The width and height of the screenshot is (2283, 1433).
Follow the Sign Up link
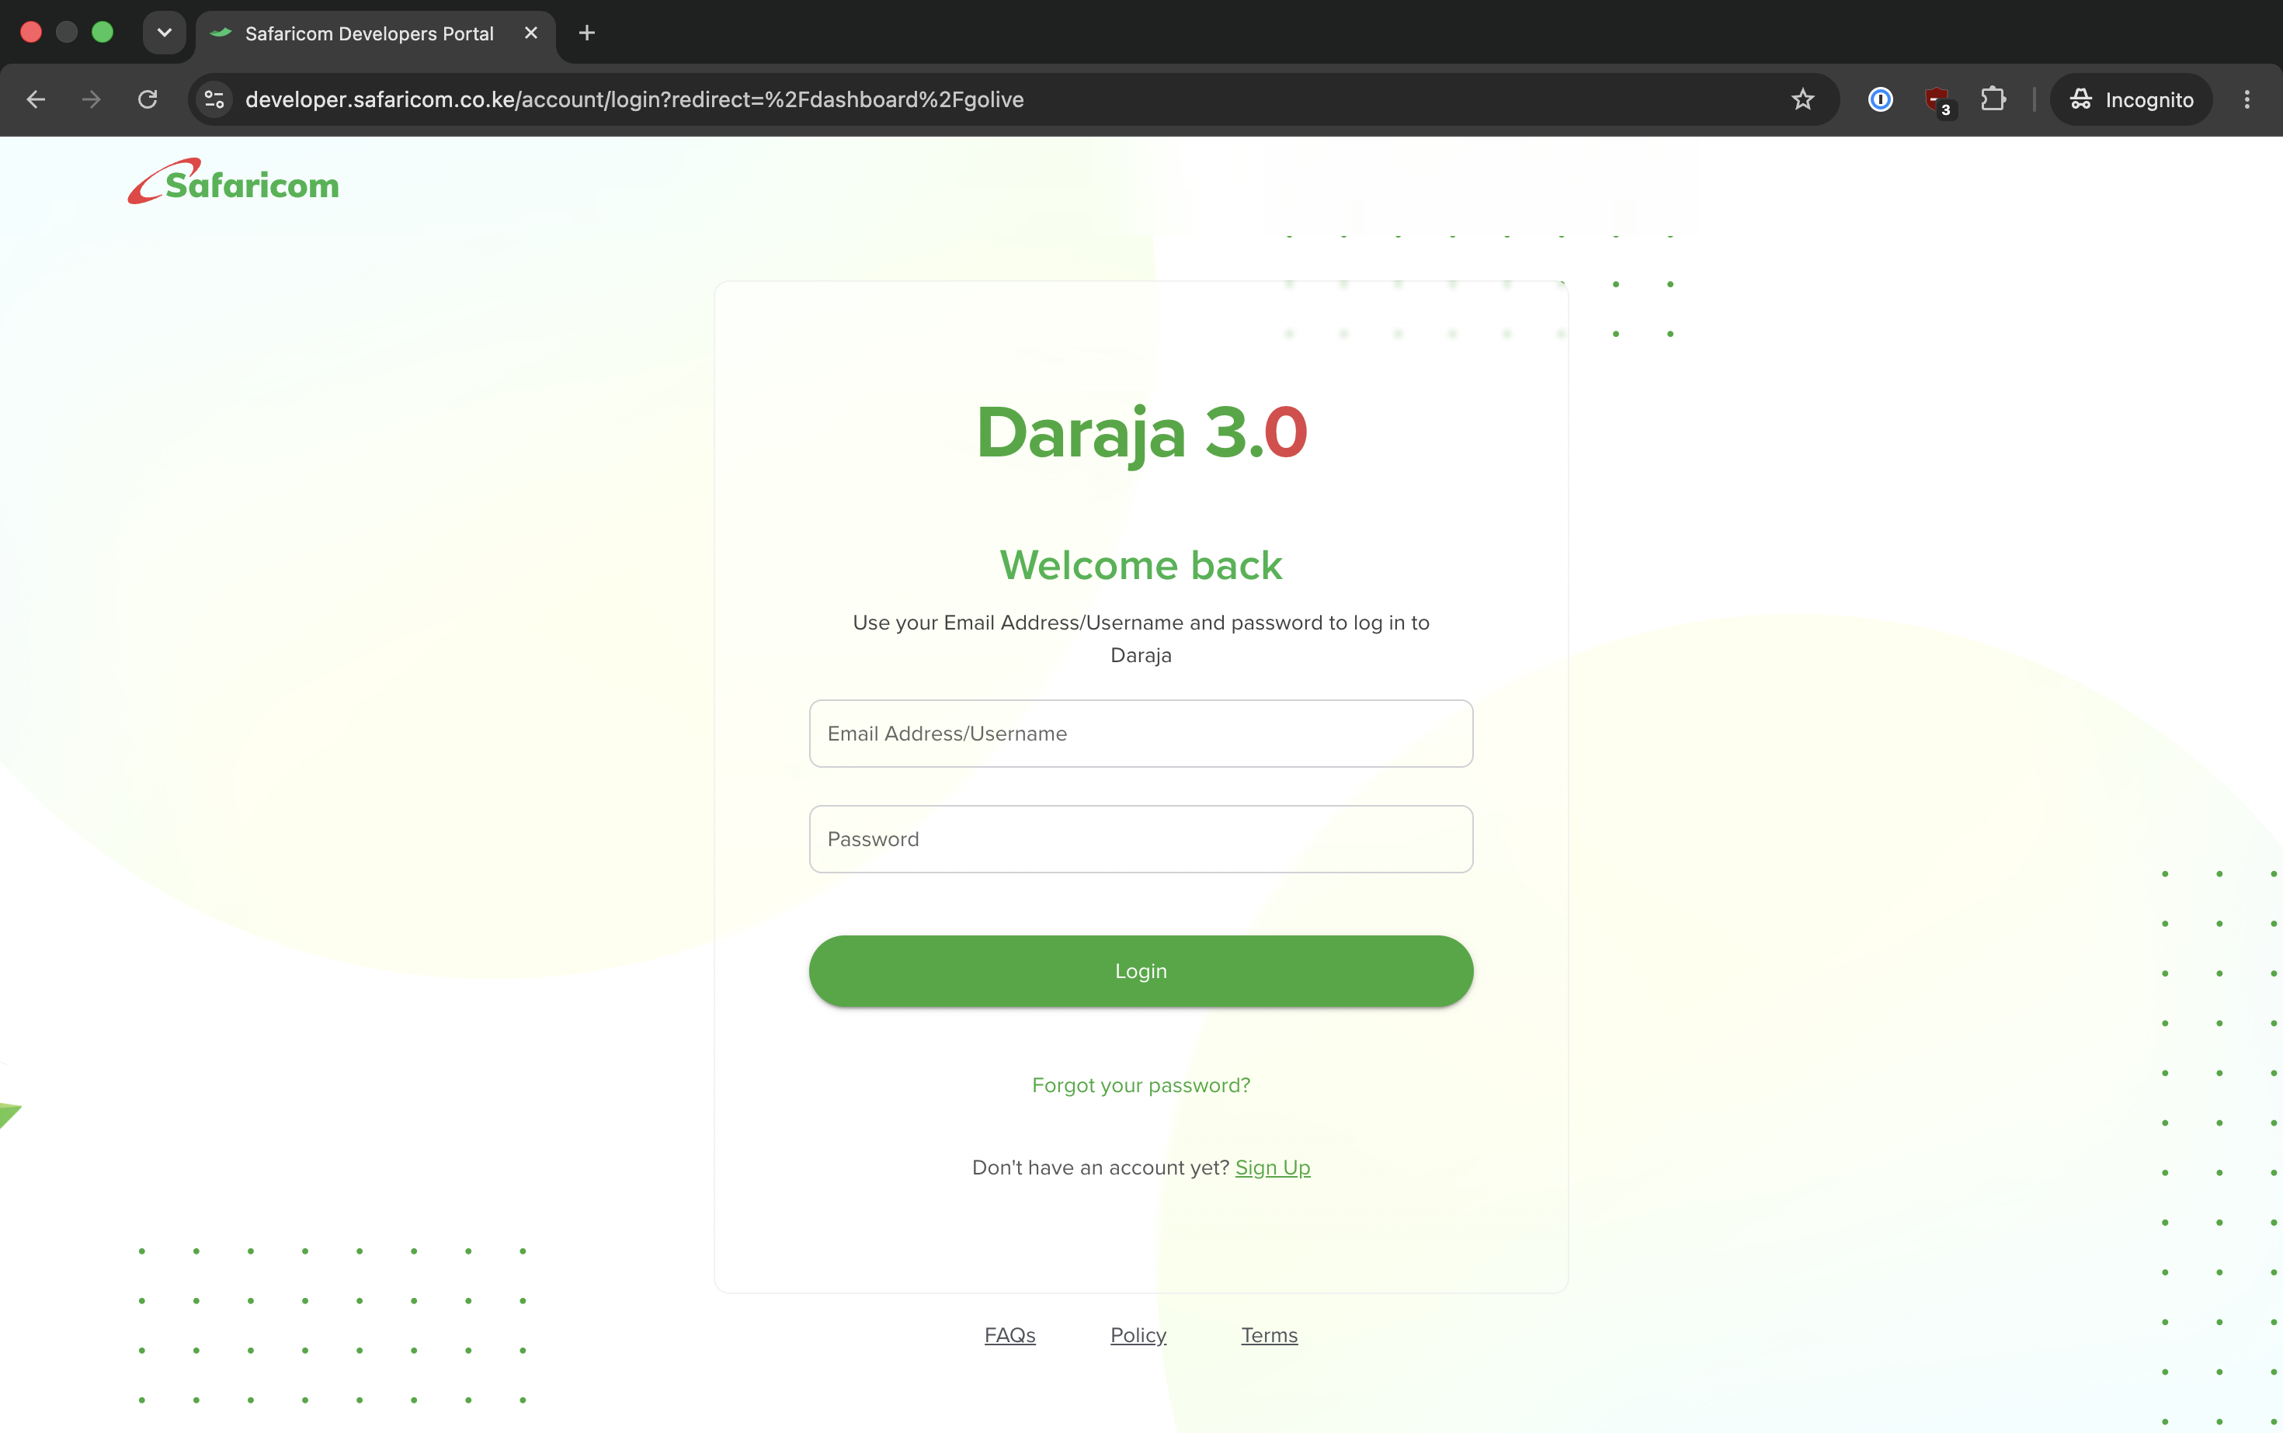click(1272, 1168)
